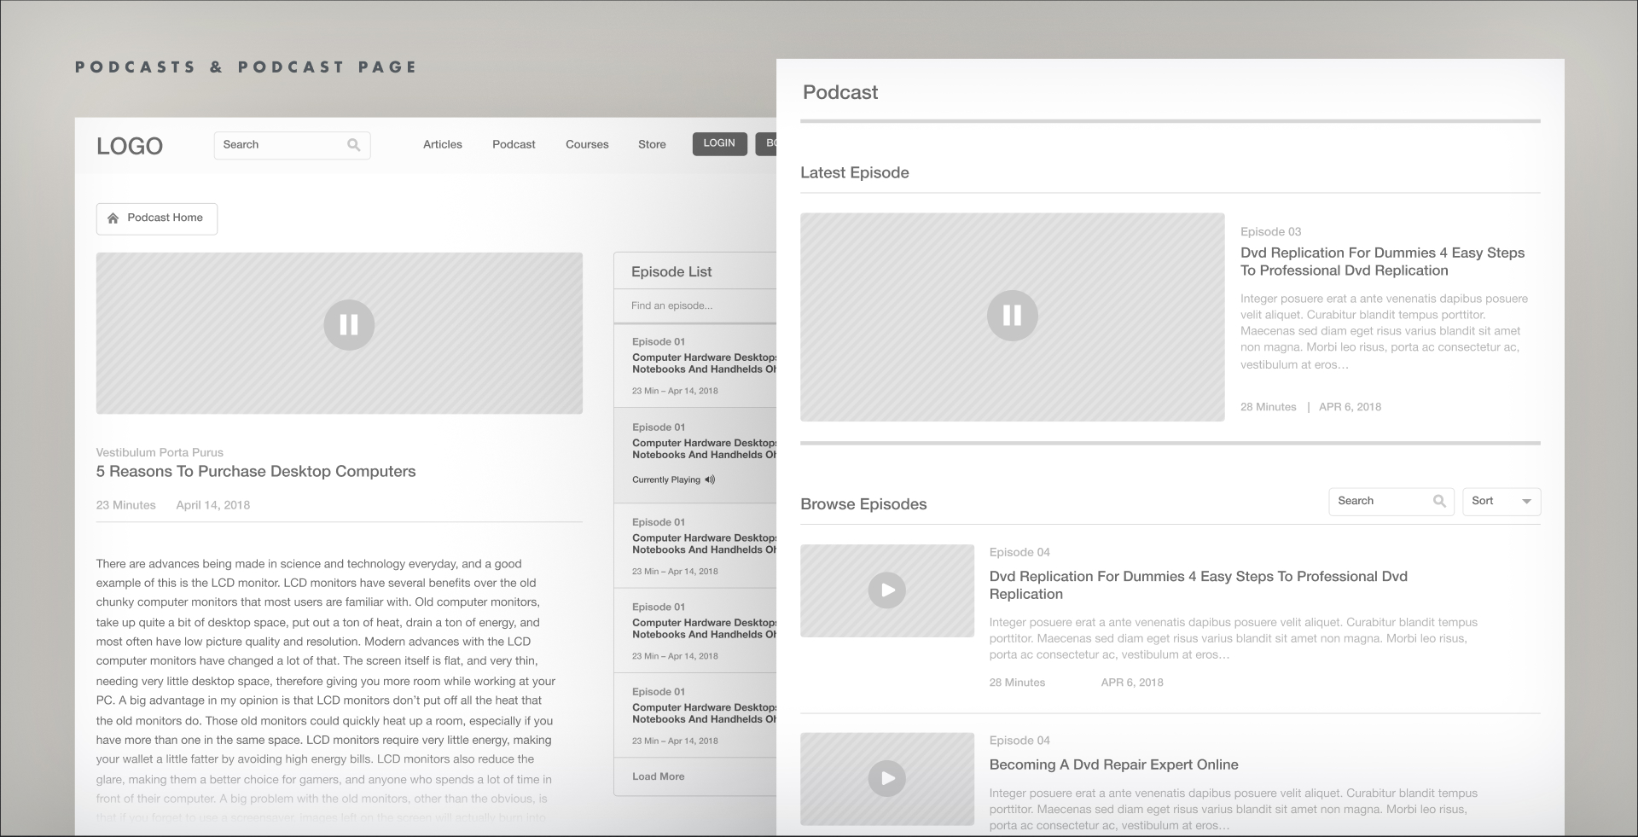Click Load More in Episode List
This screenshot has height=837, width=1638.
pos(658,776)
